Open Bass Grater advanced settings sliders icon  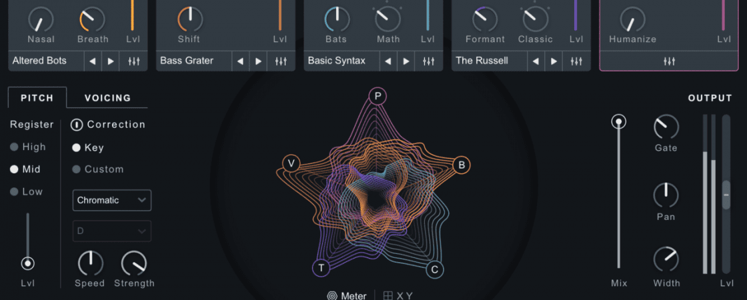[281, 61]
